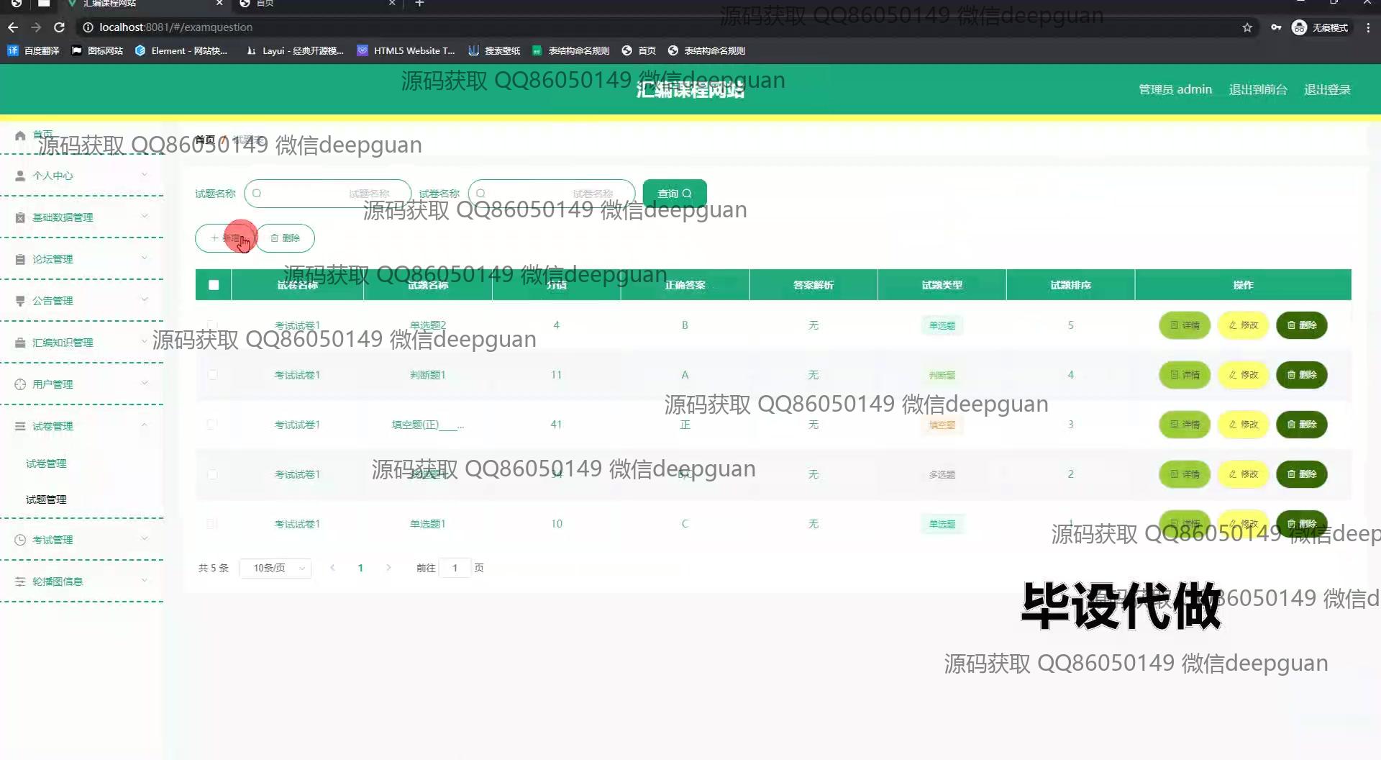Open 搜索壁纸 bookmark
The height and width of the screenshot is (760, 1381).
[494, 50]
